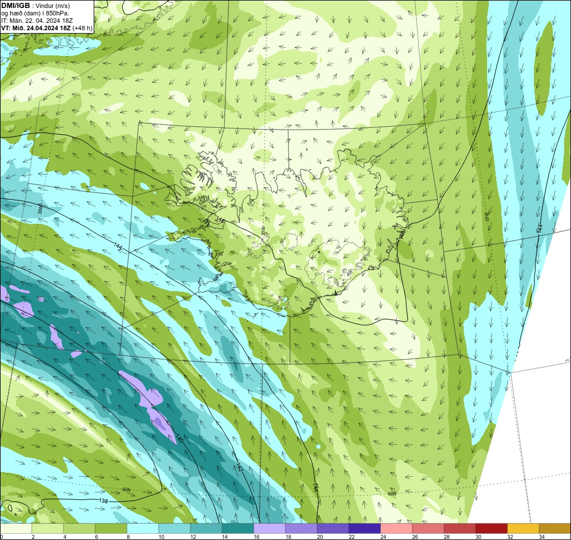The height and width of the screenshot is (540, 571).
Task: Click the 'VT: Mið. 24.04.2024 18Z' valid time
Action: 36,28
